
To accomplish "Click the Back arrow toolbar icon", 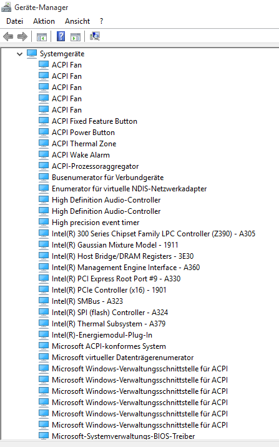I will pos(8,36).
